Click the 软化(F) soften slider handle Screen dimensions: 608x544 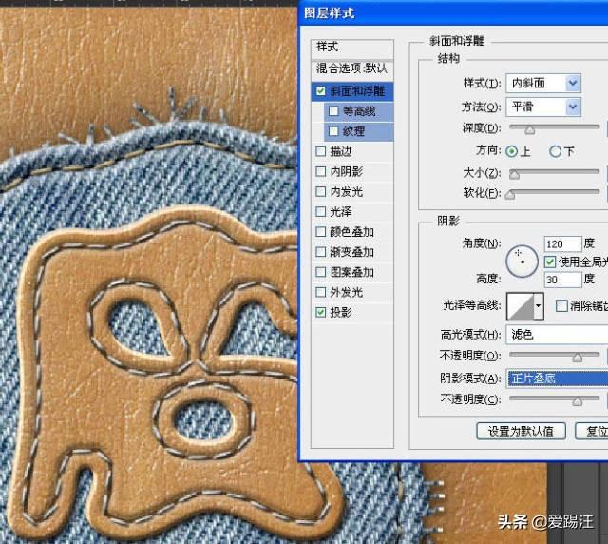click(x=510, y=194)
